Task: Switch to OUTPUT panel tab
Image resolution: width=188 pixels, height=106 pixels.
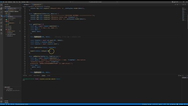Action: [30, 76]
